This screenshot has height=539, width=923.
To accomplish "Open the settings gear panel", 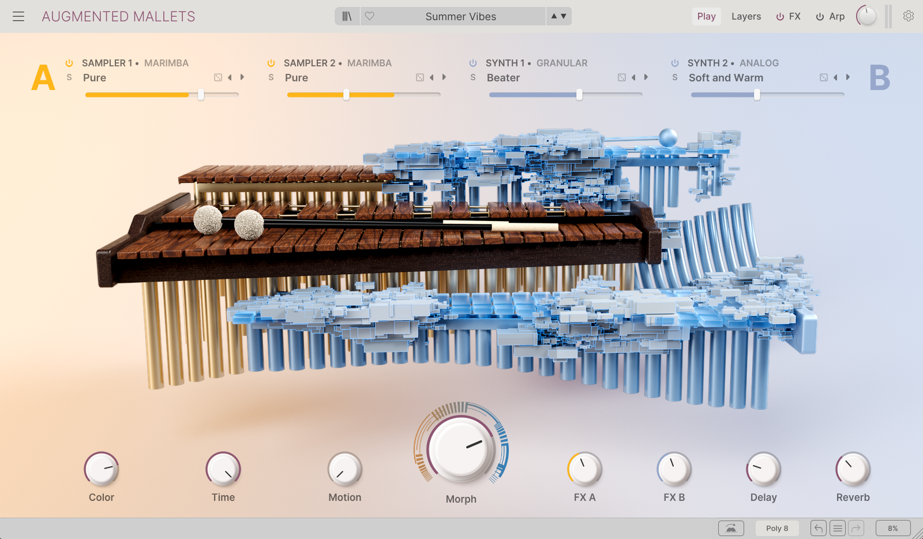I will coord(909,17).
